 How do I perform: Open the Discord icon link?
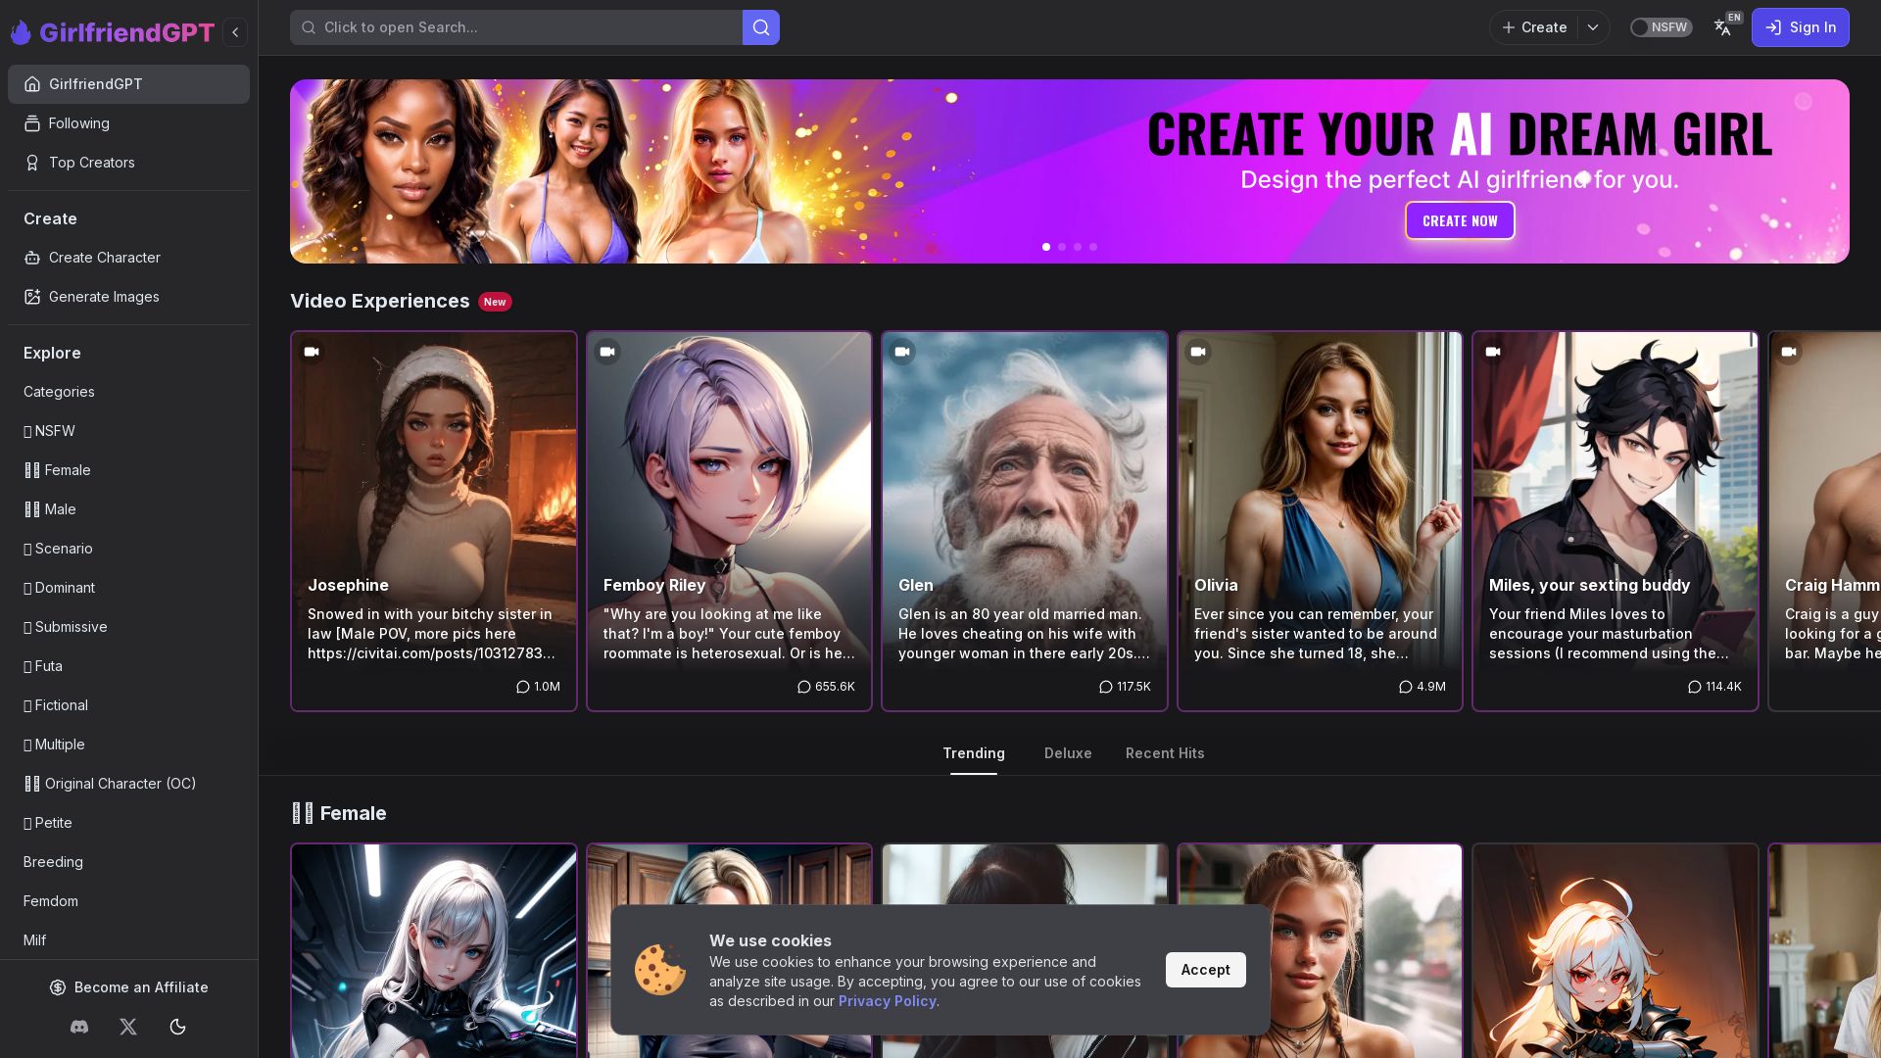coord(79,1027)
